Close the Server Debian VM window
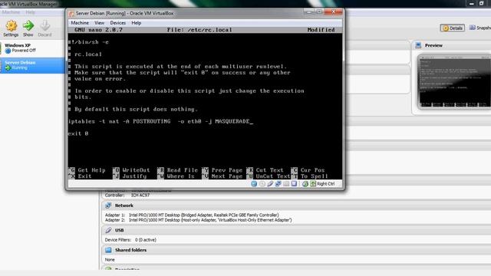This screenshot has width=491, height=276. point(334,12)
